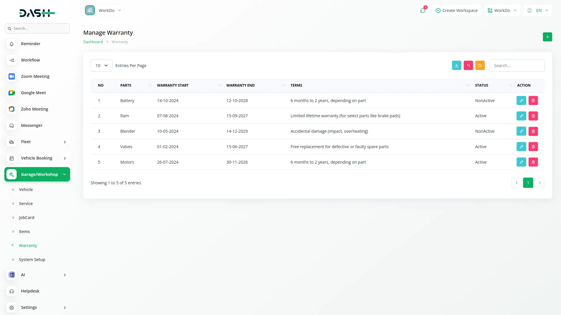Click the pink reset icon button
561x315 pixels.
pos(468,66)
